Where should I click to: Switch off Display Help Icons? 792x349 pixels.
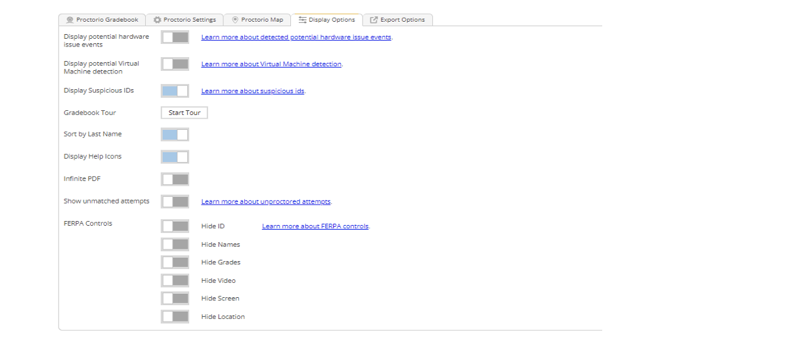175,157
